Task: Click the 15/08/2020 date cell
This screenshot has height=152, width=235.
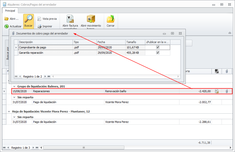Action: click(22, 91)
